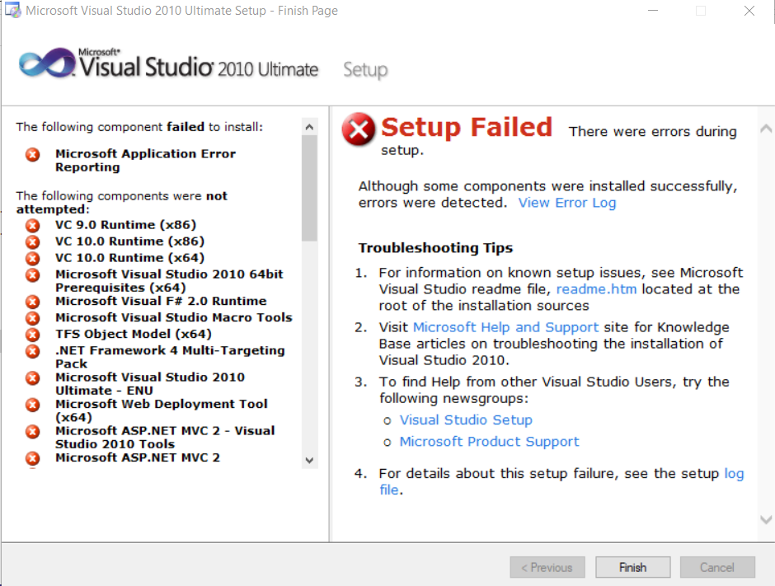Screen dimensions: 775x586
Task: Open the setup log file link
Action: [733, 474]
